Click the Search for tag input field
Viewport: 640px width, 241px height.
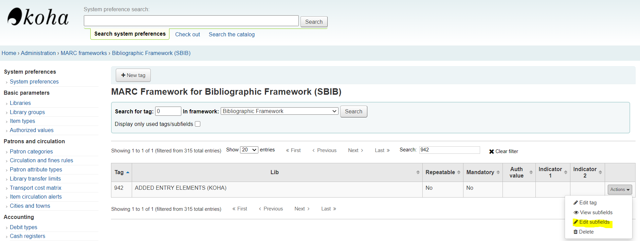(168, 111)
